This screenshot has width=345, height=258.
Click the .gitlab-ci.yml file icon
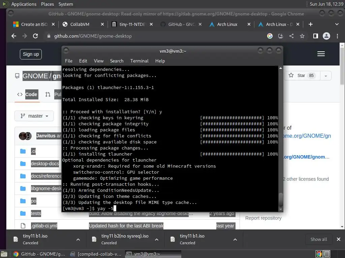coord(23,226)
